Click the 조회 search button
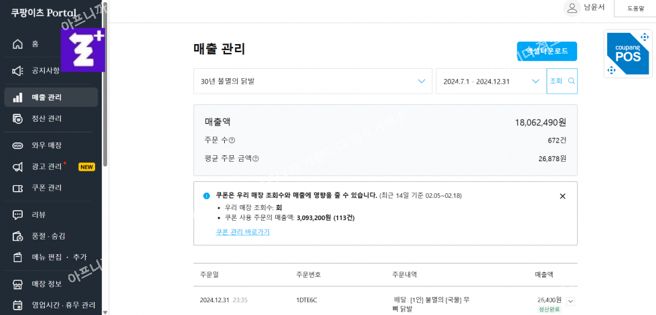 (562, 81)
